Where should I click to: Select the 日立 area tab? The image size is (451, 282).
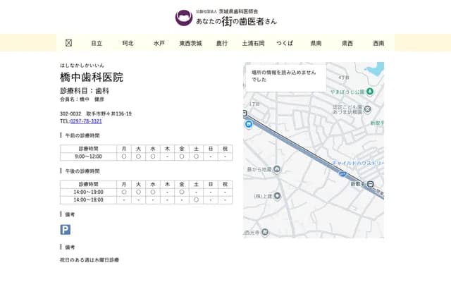pyautogui.click(x=97, y=43)
